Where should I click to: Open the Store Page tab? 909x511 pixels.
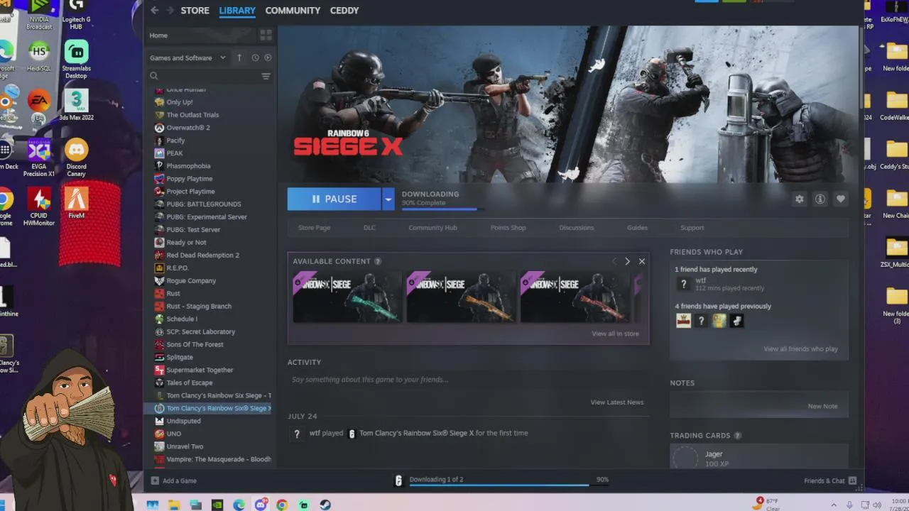coord(314,228)
